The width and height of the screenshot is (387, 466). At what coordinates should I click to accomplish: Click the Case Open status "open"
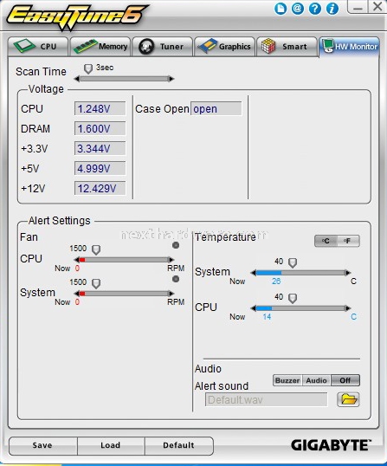pos(216,109)
